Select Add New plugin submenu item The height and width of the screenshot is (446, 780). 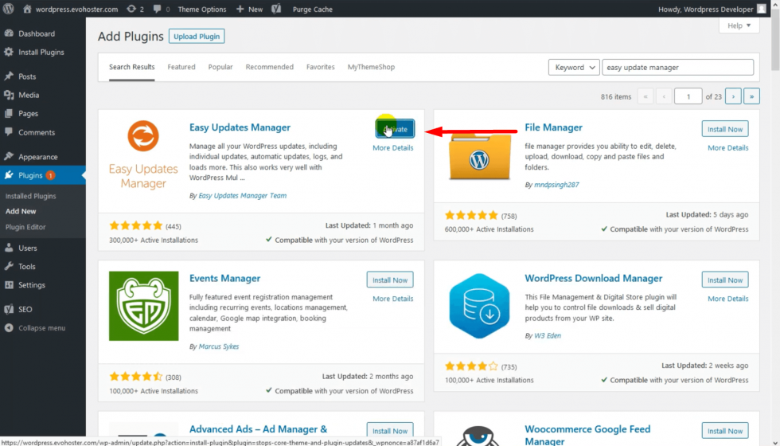pos(21,211)
